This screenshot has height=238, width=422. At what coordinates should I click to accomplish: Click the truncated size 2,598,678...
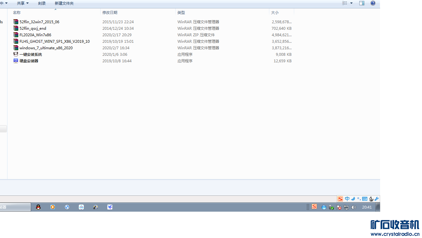pos(282,22)
